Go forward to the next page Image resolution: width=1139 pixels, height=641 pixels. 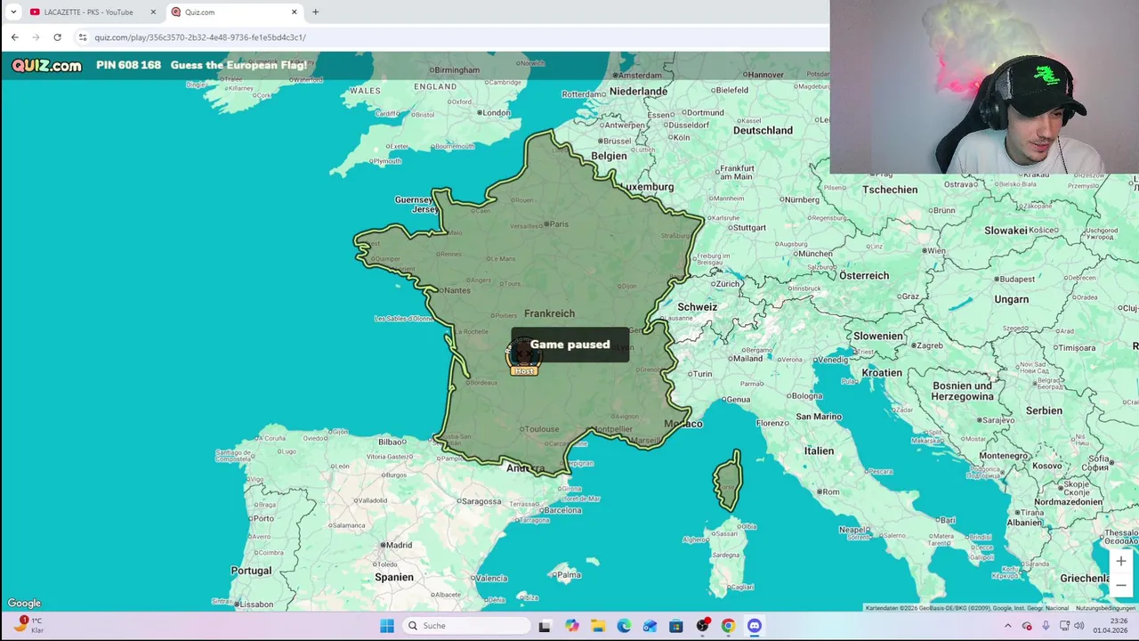(36, 37)
